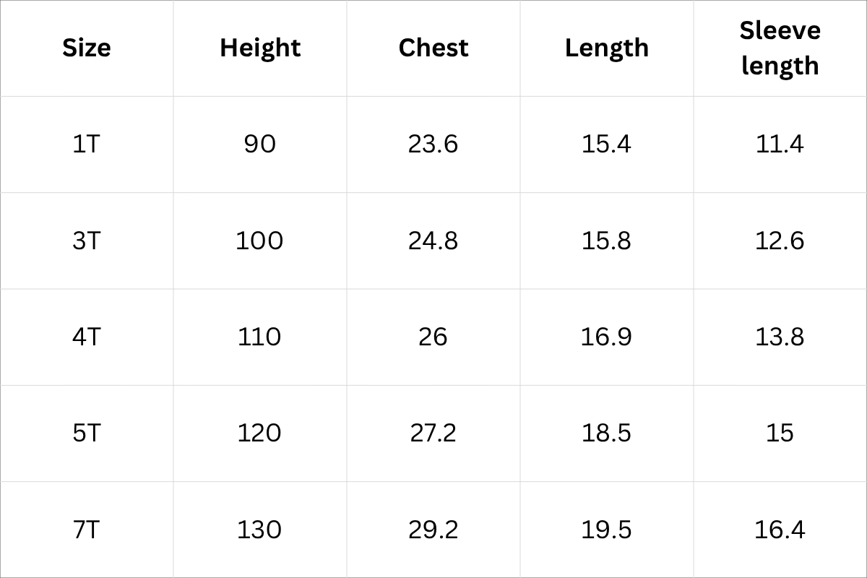Click the Size column header
This screenshot has height=578, width=867.
pyautogui.click(x=87, y=48)
